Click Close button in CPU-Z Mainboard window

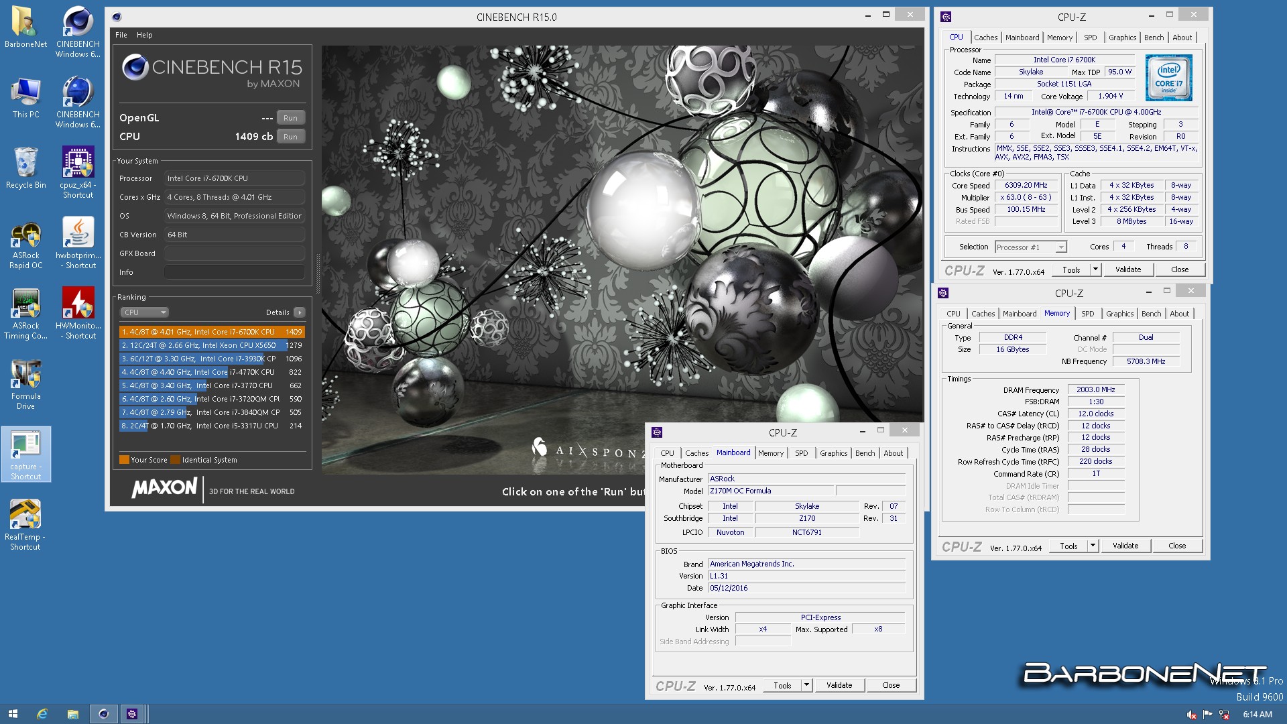(891, 685)
